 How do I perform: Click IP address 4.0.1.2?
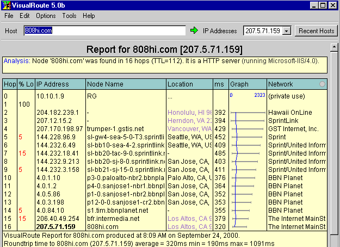(x=47, y=186)
